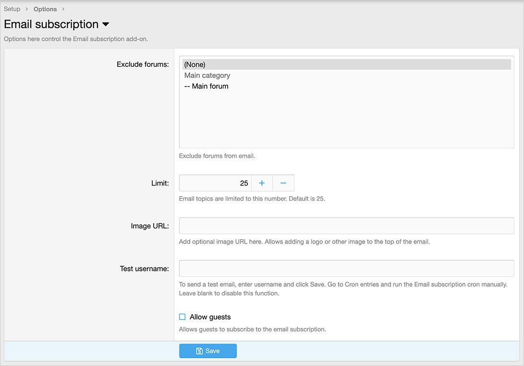Select 'Main category' in Exclude forums list

pyautogui.click(x=207, y=75)
